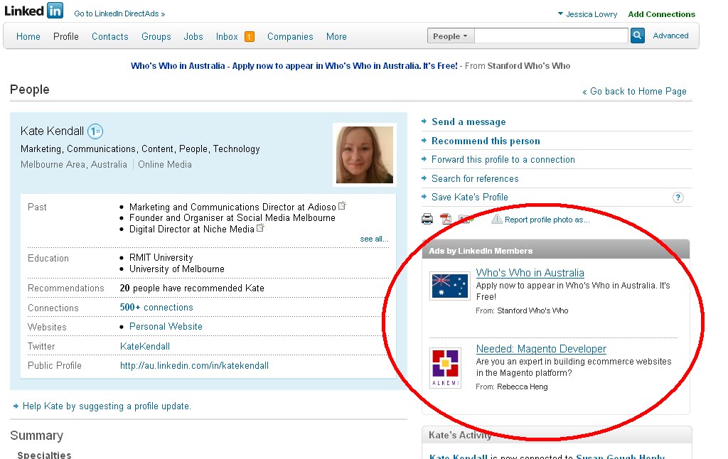Click Add Connections link
The image size is (728, 459).
(x=662, y=14)
